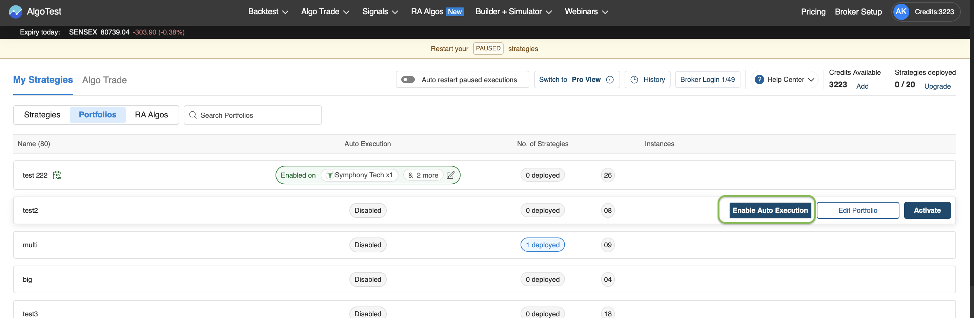This screenshot has width=974, height=318.
Task: Switch to the Strategies tab
Action: 42,115
